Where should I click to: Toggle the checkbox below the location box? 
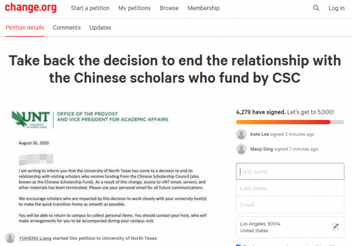coord(238,245)
